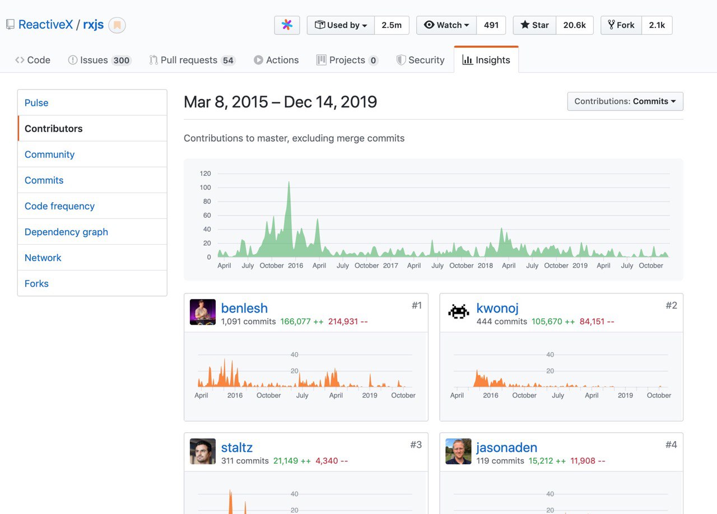Viewport: 717px width, 514px height.
Task: Open staltz's profile avatar
Action: pyautogui.click(x=203, y=451)
